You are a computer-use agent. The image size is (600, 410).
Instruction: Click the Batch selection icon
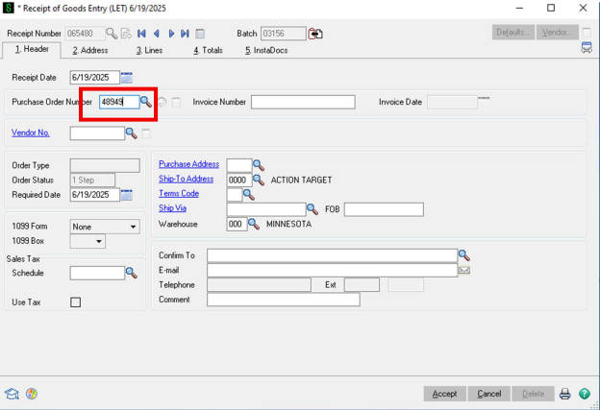(x=315, y=33)
